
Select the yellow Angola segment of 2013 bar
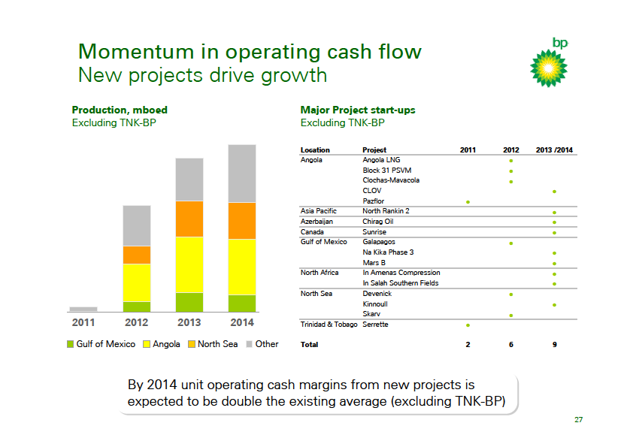(x=189, y=264)
